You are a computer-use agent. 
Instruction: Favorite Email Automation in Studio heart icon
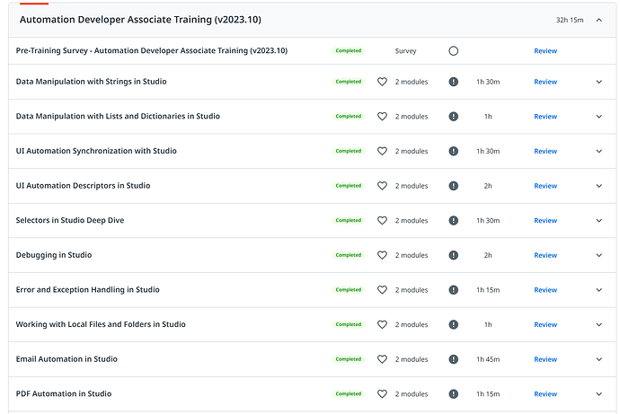382,359
